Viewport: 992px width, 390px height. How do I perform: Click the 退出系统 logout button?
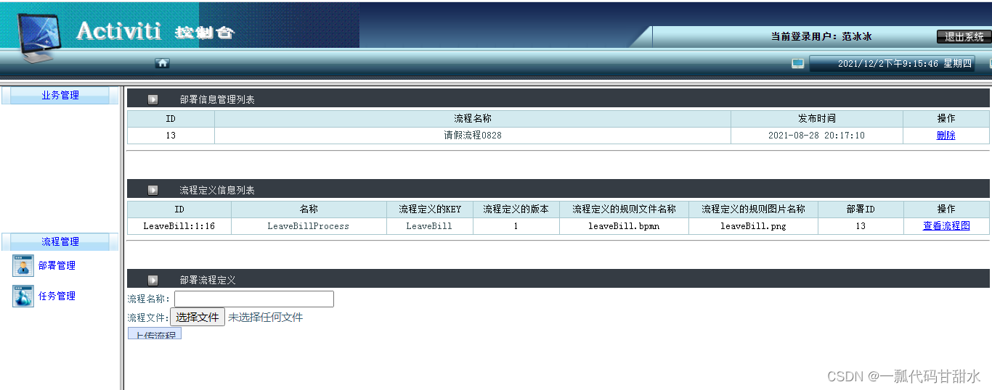pos(964,36)
